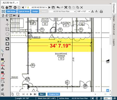Flip the drawing vertically
This screenshot has width=117, height=100.
click(18, 16)
